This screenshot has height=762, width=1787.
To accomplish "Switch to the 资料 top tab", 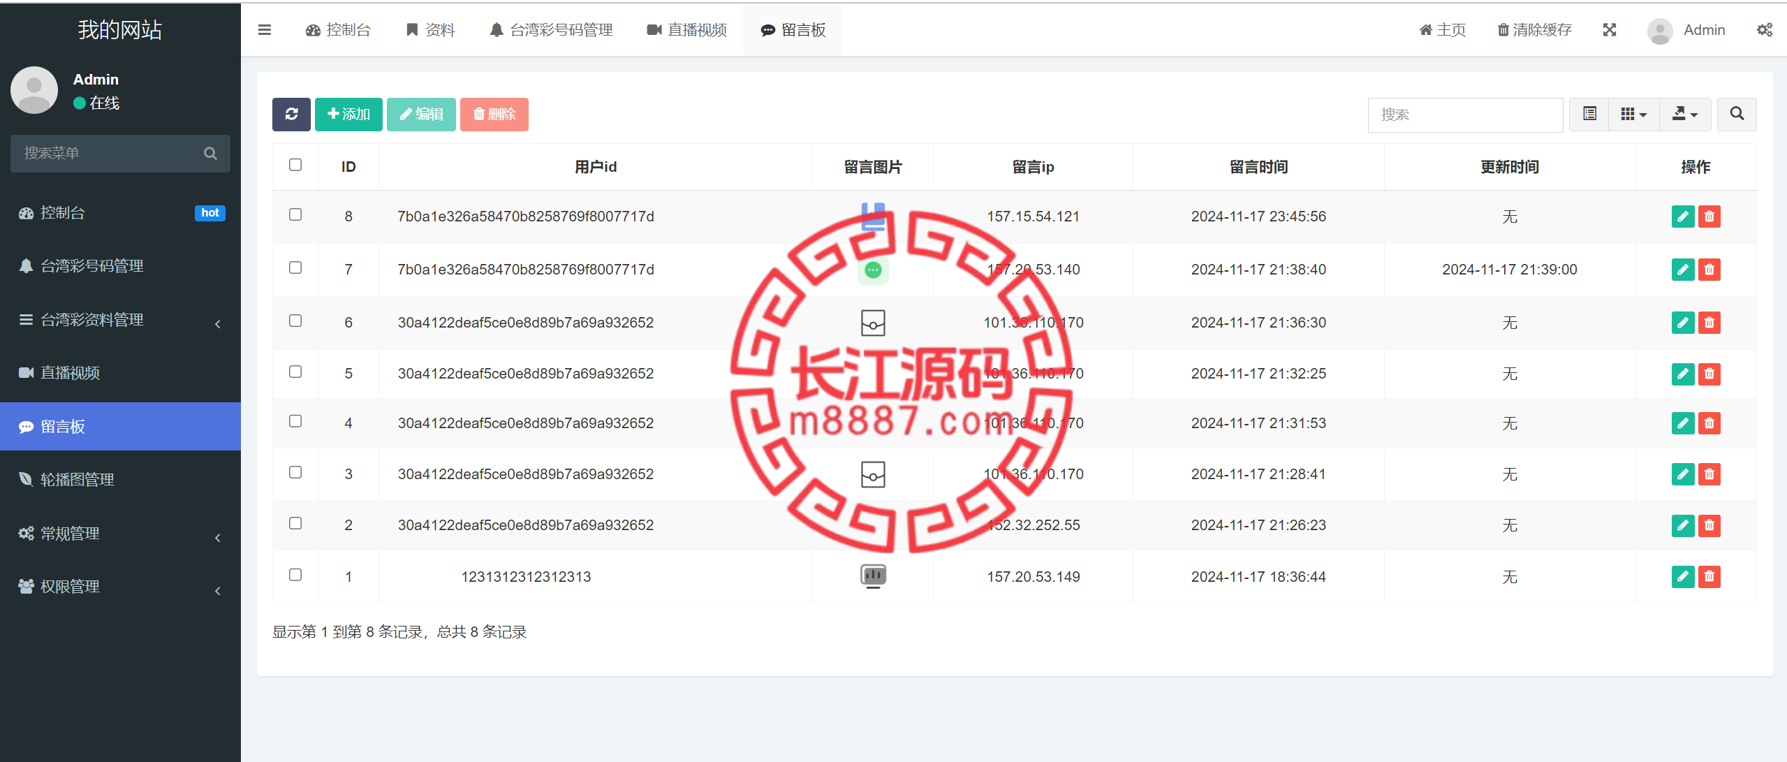I will coord(430,30).
